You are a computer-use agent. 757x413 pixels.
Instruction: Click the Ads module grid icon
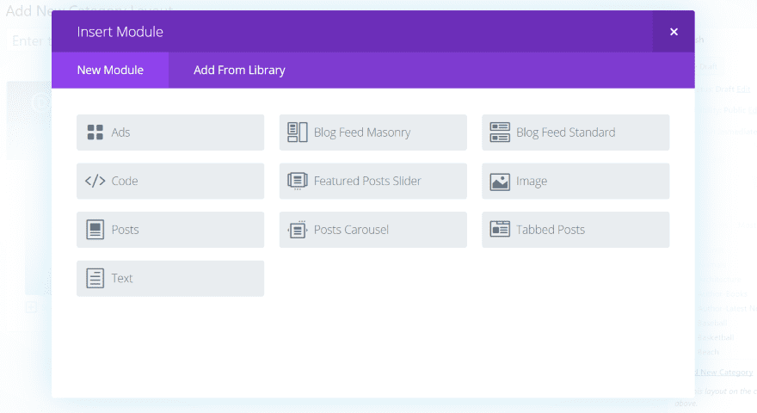(95, 133)
